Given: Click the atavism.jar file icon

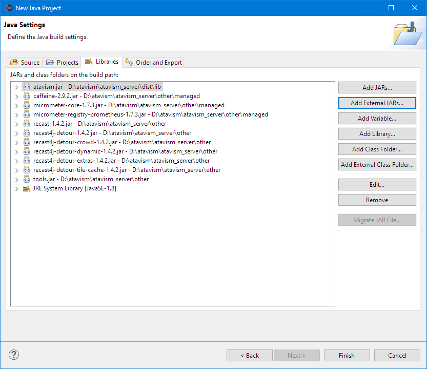Looking at the screenshot, I should tap(27, 87).
